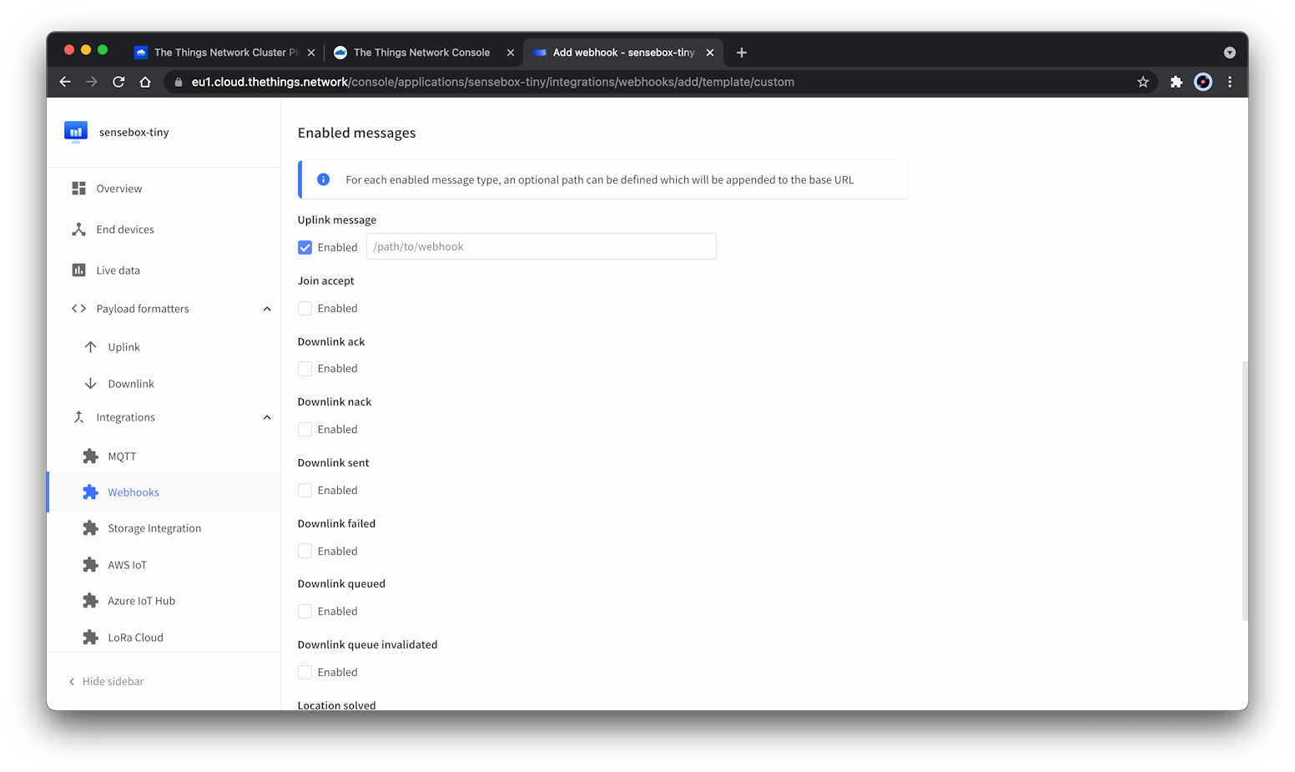Click the Integrations merge icon

pyautogui.click(x=78, y=417)
